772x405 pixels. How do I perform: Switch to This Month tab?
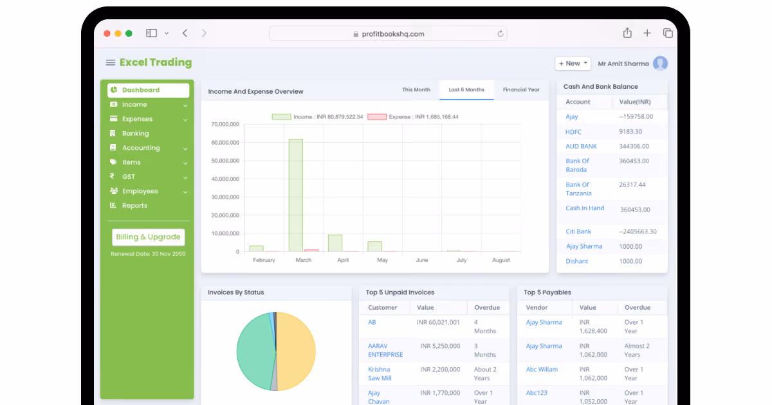point(416,90)
